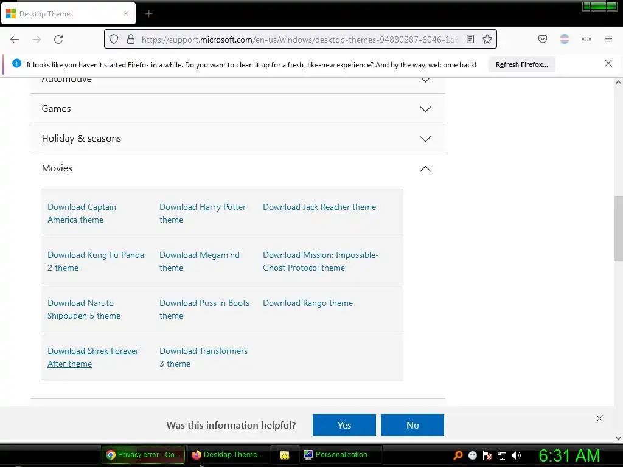The image size is (623, 467).
Task: Reload the page with the refresh icon
Action: (x=58, y=40)
